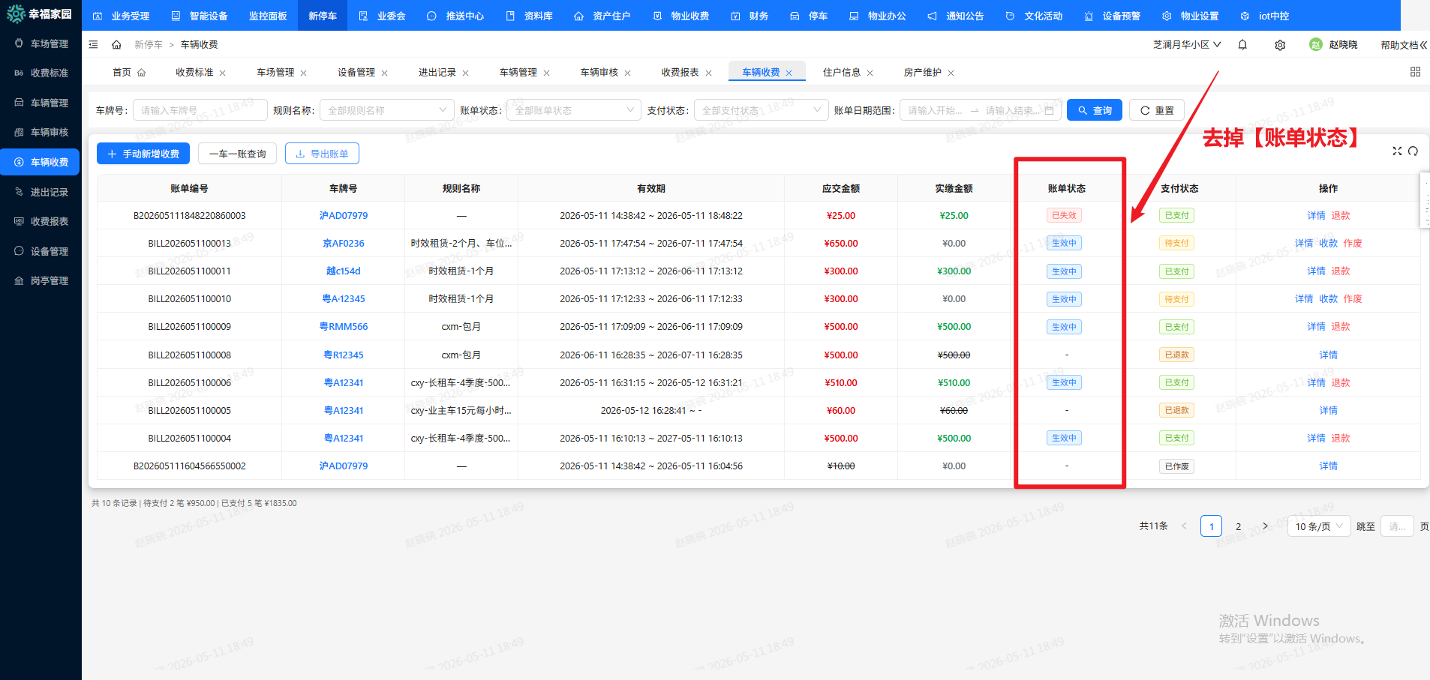Click the previous page arrow
This screenshot has height=680, width=1430.
tap(1184, 526)
